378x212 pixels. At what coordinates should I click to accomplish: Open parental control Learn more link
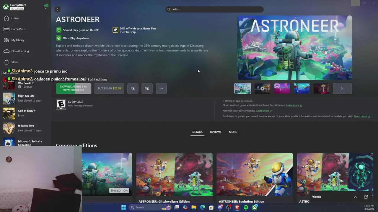click(x=264, y=111)
